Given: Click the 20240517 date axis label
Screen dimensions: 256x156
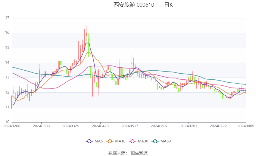Looking at the screenshot, I should tap(130, 126).
